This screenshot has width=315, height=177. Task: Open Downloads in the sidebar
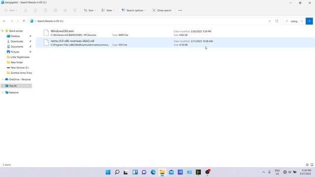[17, 41]
